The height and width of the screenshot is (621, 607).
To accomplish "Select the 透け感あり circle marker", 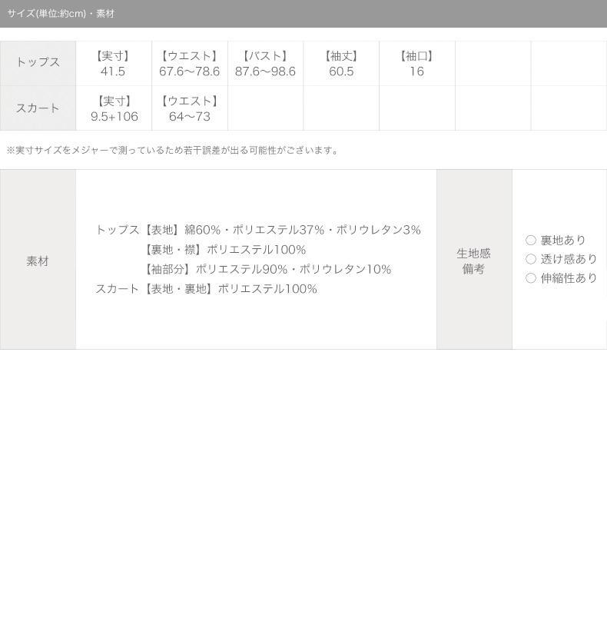I will (531, 259).
